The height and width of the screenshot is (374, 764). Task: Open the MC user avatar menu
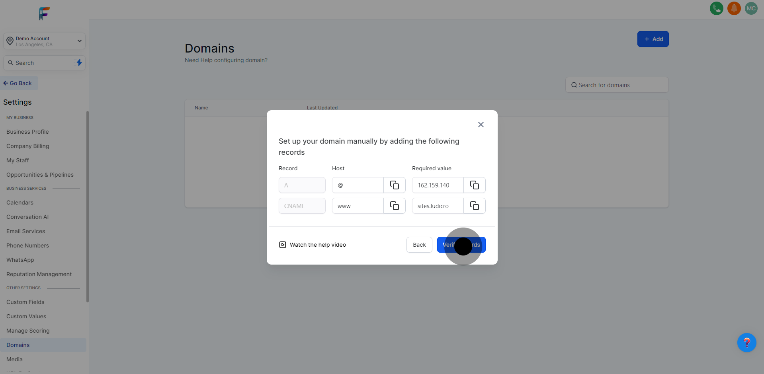[x=751, y=8]
